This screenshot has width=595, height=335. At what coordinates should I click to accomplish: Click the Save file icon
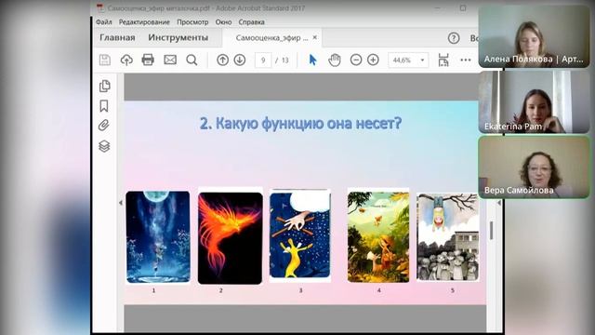point(105,60)
